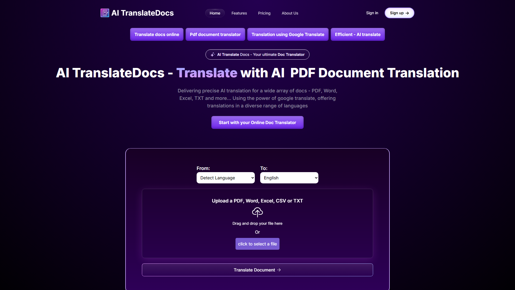Viewport: 515px width, 290px height.
Task: Click the arrow on Translate Document button
Action: pyautogui.click(x=279, y=270)
